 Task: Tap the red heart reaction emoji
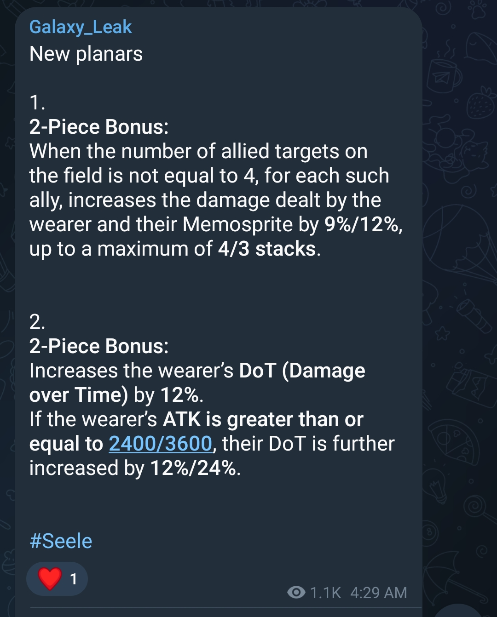point(50,578)
